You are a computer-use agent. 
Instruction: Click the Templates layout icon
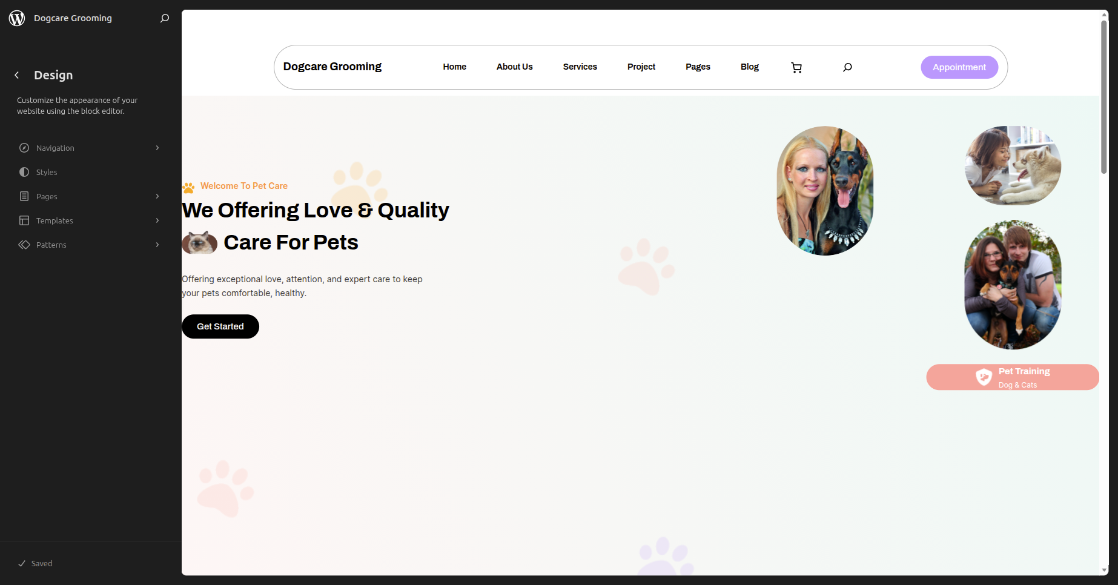(x=24, y=220)
